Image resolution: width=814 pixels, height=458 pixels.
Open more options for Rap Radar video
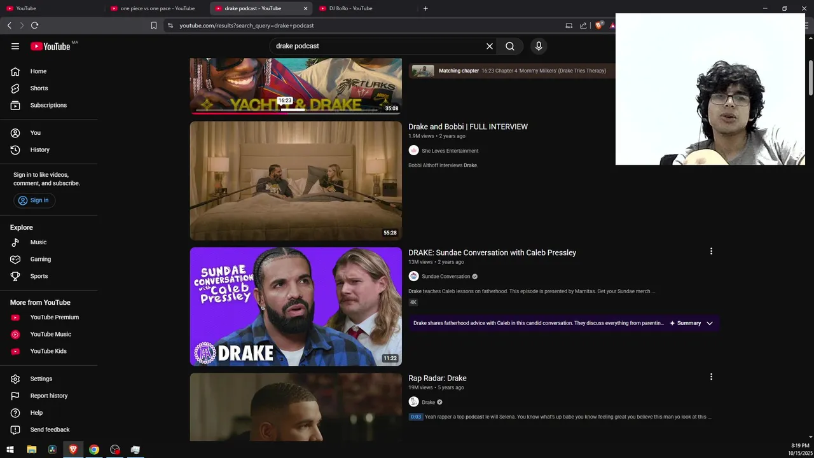(x=711, y=377)
